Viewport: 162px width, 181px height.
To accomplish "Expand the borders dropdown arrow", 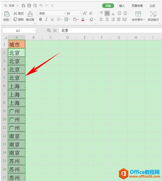I will [x=62, y=19].
